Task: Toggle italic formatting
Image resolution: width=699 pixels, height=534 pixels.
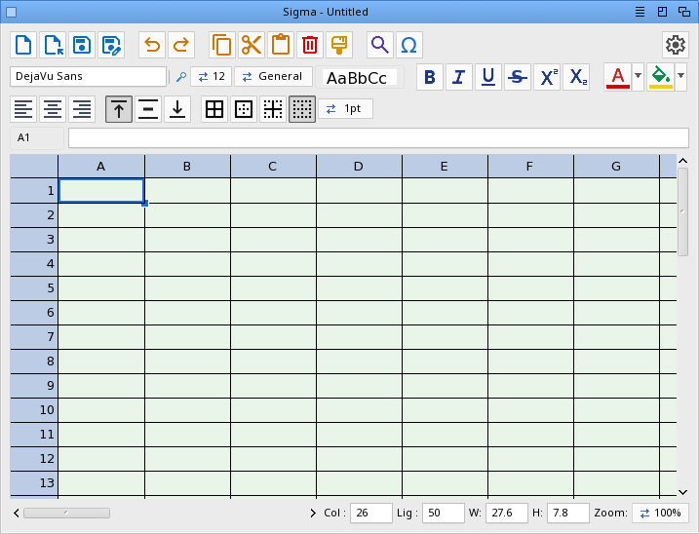Action: point(459,77)
